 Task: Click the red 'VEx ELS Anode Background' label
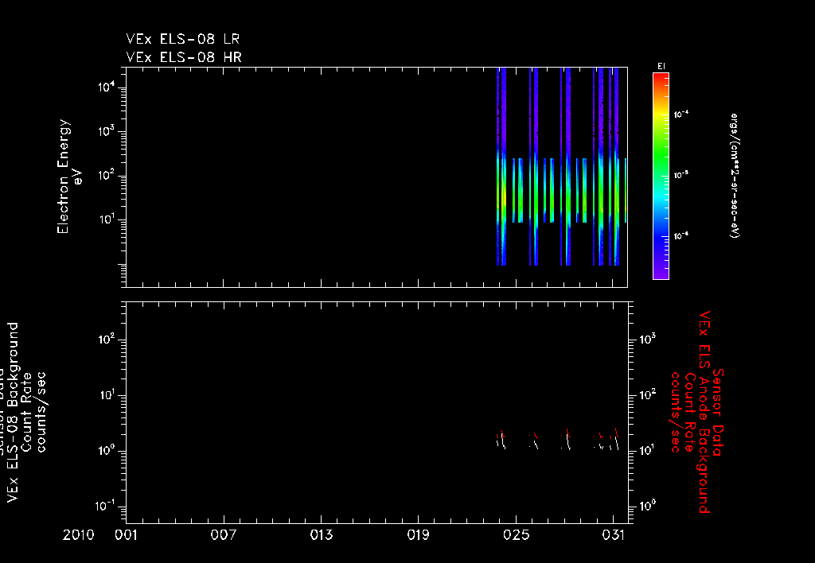coord(704,412)
